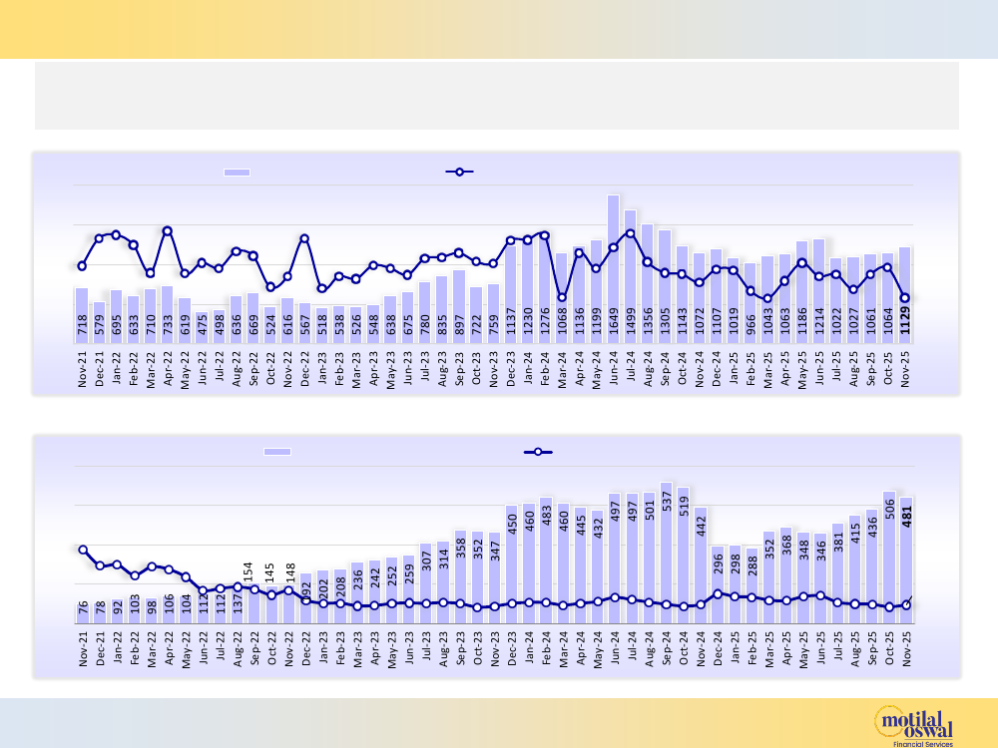Select the line marker above the 733 bar
Image resolution: width=998 pixels, height=748 pixels.
[168, 230]
